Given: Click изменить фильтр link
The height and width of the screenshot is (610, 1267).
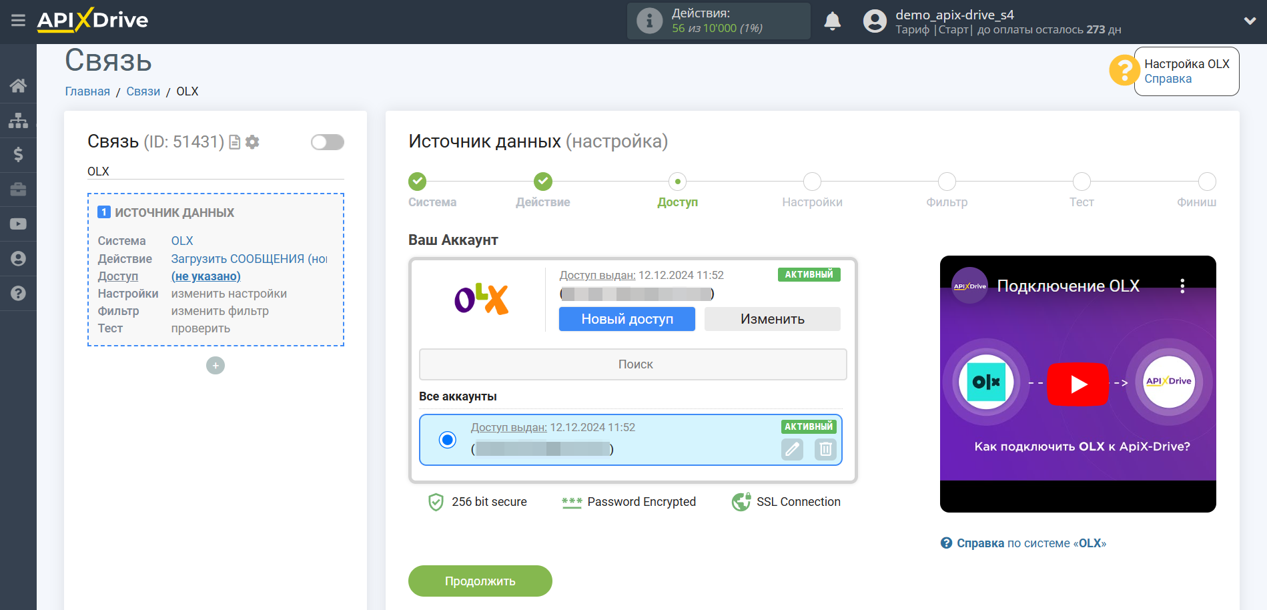Looking at the screenshot, I should point(220,311).
